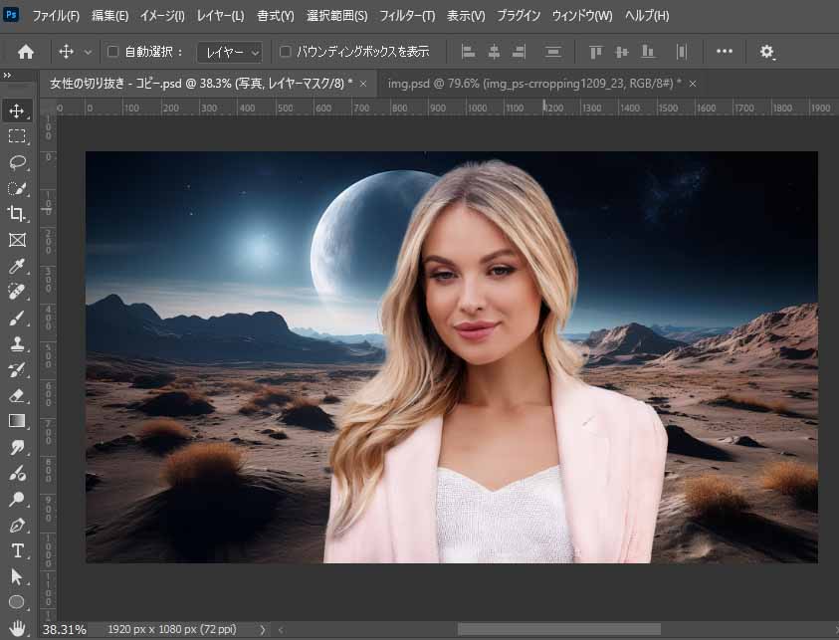Select the Hand tool
839x640 pixels.
pyautogui.click(x=17, y=628)
